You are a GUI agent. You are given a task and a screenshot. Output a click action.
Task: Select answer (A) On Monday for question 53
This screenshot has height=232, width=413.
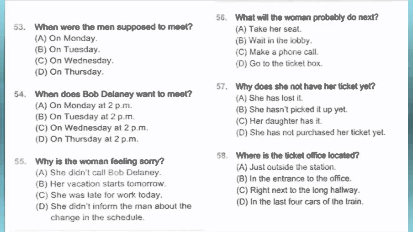pyautogui.click(x=66, y=38)
